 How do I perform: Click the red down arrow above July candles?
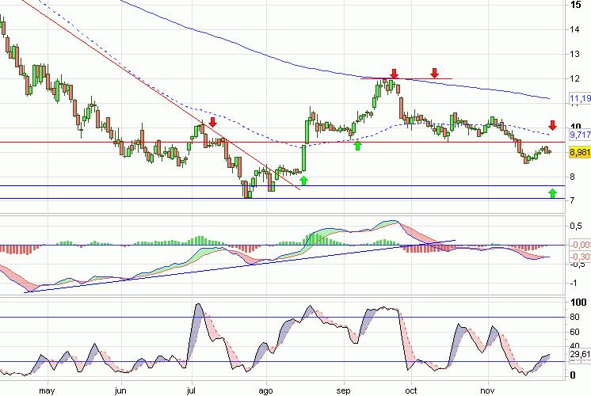coord(212,122)
